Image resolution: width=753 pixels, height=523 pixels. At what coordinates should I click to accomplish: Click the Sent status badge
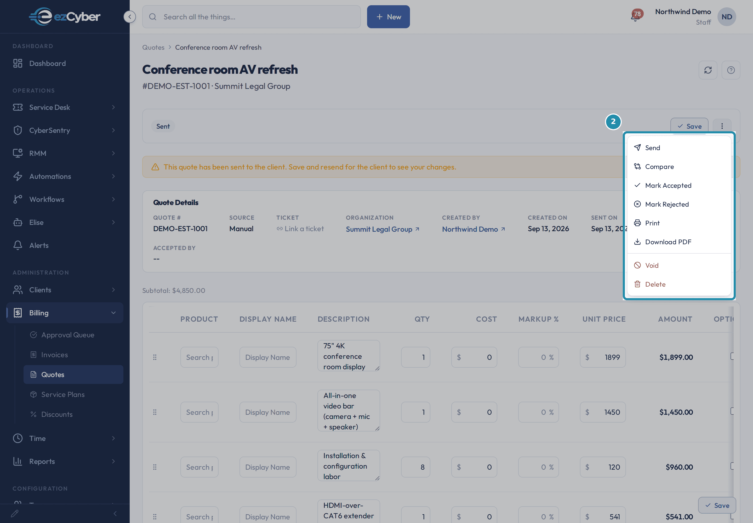163,126
